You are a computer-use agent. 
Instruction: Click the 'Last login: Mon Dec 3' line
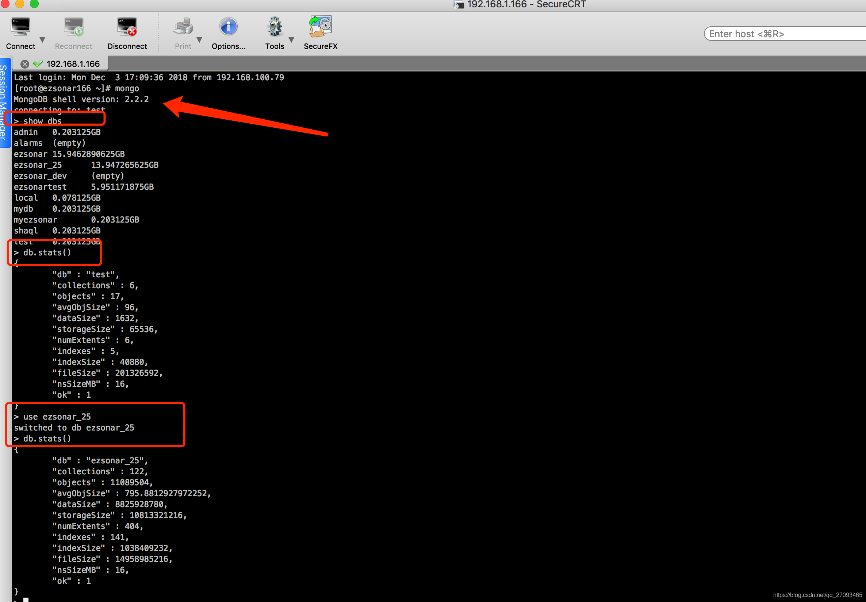tap(149, 78)
